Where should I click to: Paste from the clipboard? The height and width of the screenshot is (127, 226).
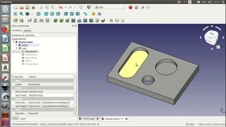click(53, 7)
